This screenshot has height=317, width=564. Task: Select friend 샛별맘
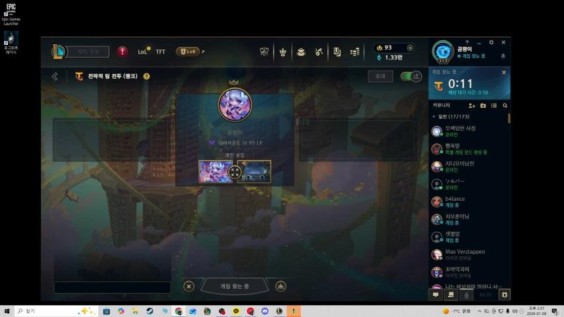click(x=468, y=237)
